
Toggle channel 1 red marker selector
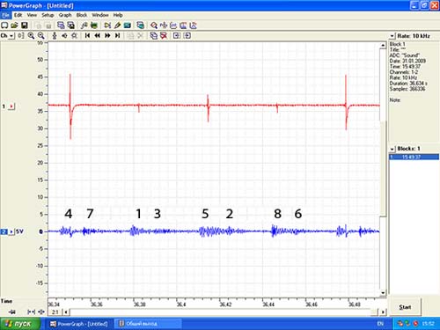point(11,106)
